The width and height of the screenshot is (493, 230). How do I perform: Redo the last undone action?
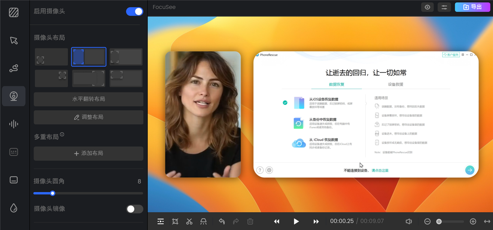point(236,221)
